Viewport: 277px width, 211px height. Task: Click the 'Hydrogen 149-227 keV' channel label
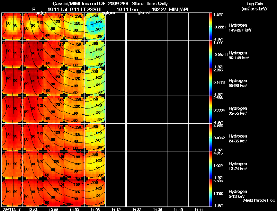(240, 28)
